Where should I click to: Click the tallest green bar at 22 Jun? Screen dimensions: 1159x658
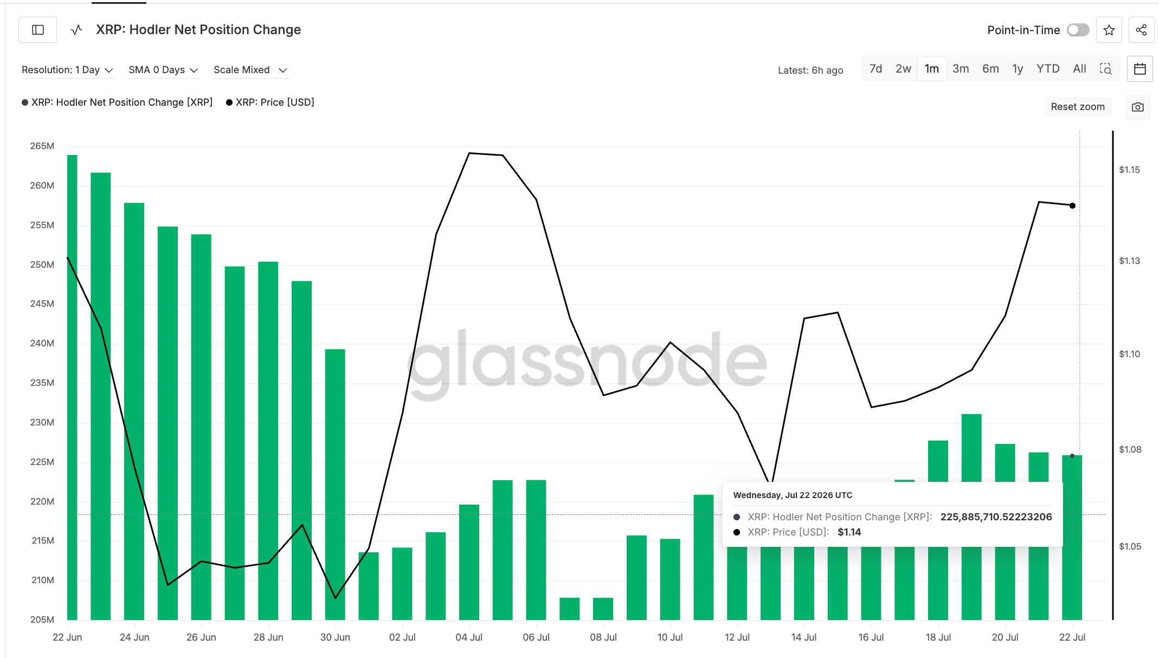[x=72, y=387]
